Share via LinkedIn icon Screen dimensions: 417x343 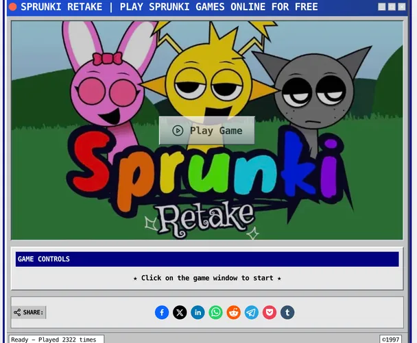tap(198, 312)
